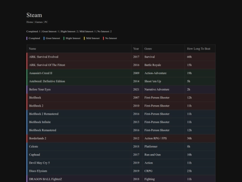Click the 2007 year cell

[136, 98]
